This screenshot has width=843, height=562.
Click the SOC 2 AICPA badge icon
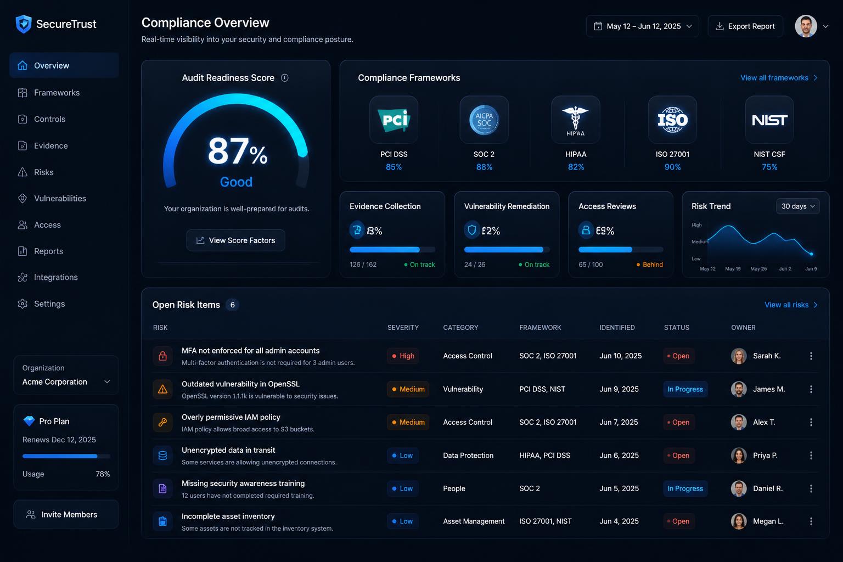point(484,120)
